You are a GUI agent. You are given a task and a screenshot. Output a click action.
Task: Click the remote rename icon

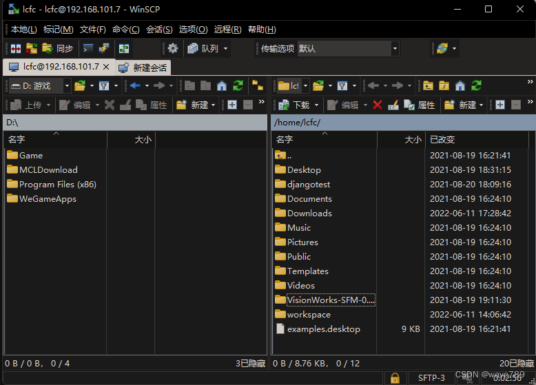click(393, 105)
